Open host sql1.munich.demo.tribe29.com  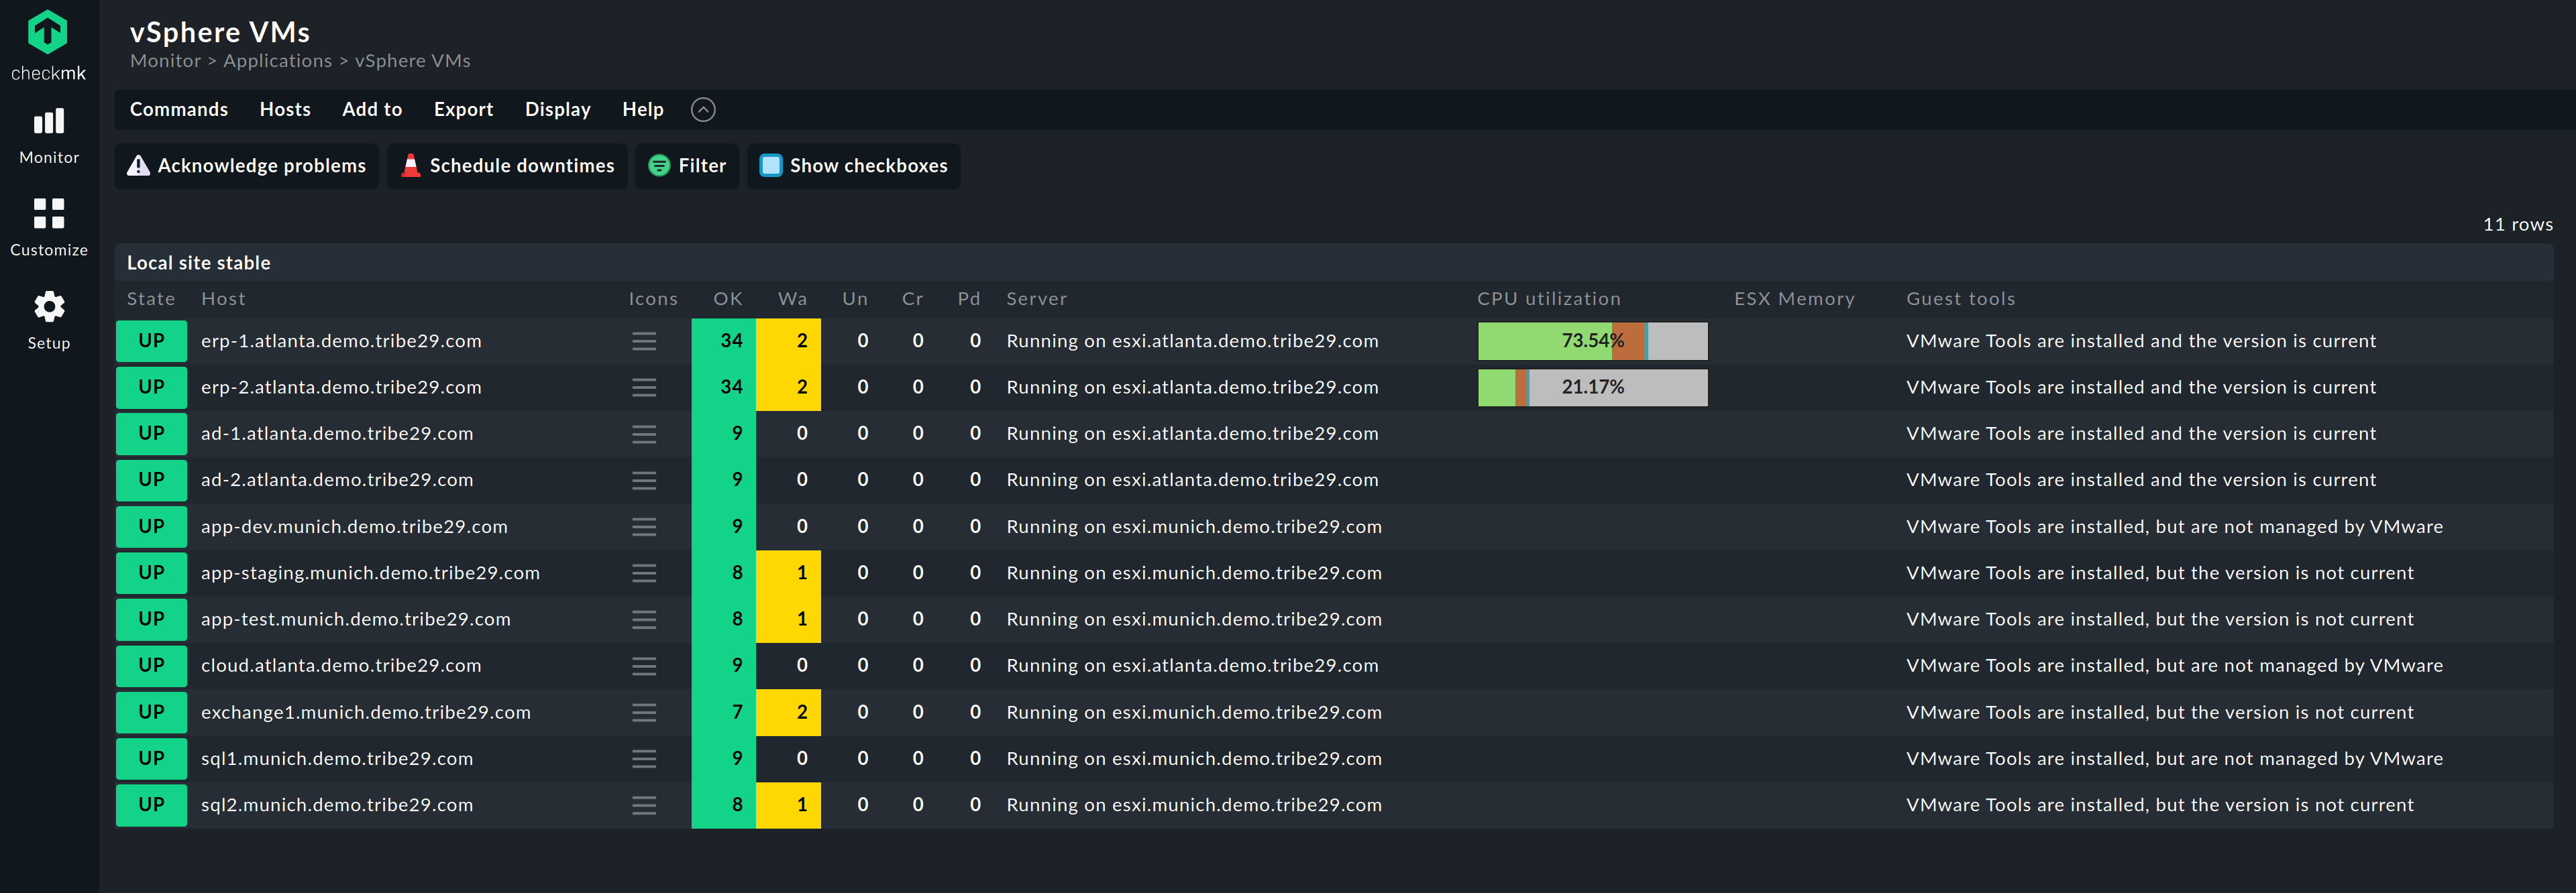coord(337,759)
